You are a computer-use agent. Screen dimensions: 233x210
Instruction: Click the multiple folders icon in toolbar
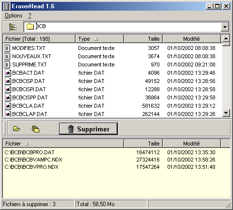[x=35, y=129]
